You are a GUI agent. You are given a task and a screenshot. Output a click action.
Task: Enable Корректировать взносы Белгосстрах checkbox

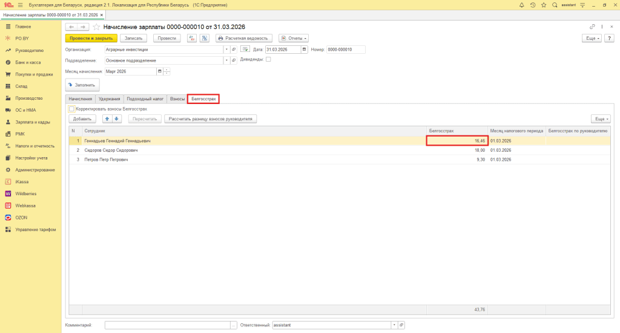pyautogui.click(x=71, y=109)
